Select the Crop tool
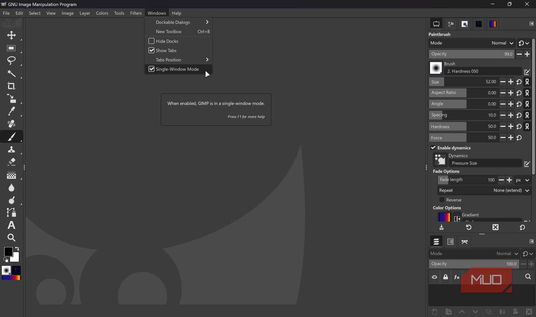Image resolution: width=536 pixels, height=317 pixels. [11, 86]
